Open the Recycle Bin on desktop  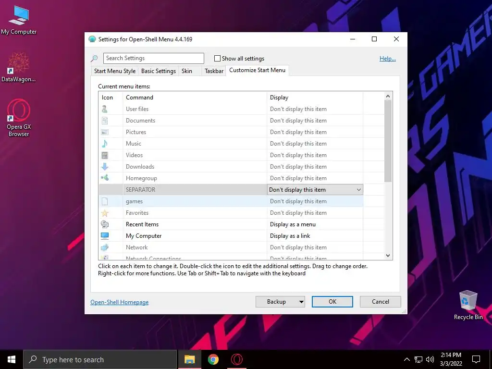click(468, 305)
